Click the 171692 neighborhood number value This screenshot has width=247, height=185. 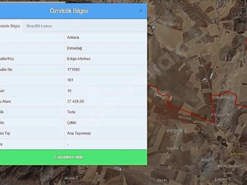point(73,70)
